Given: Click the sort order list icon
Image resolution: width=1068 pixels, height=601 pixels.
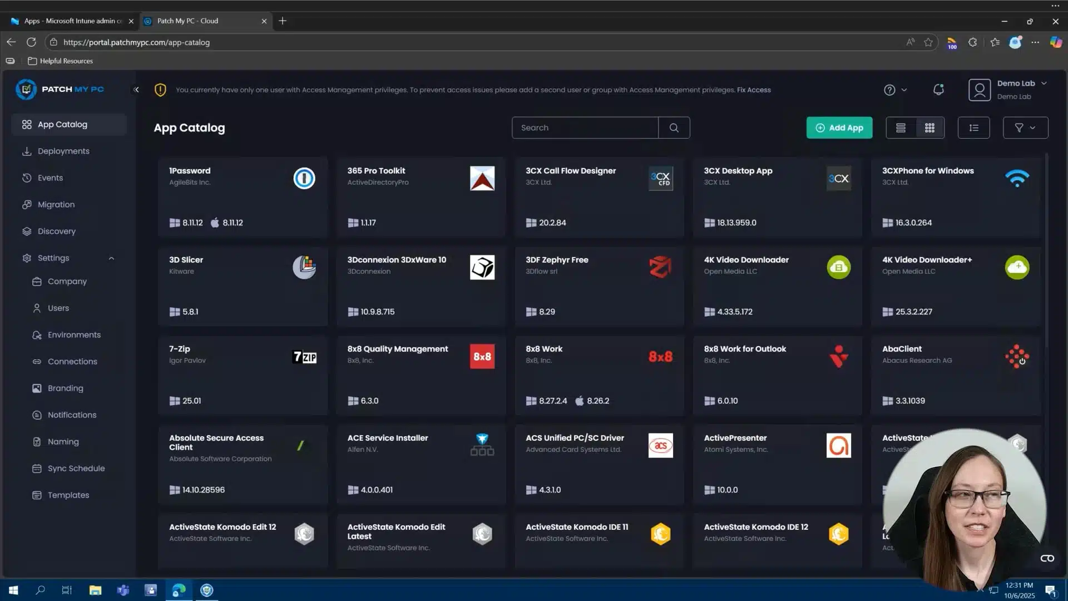Looking at the screenshot, I should (x=973, y=127).
